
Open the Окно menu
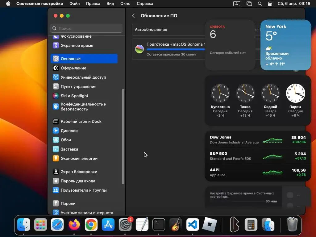tap(125, 4)
